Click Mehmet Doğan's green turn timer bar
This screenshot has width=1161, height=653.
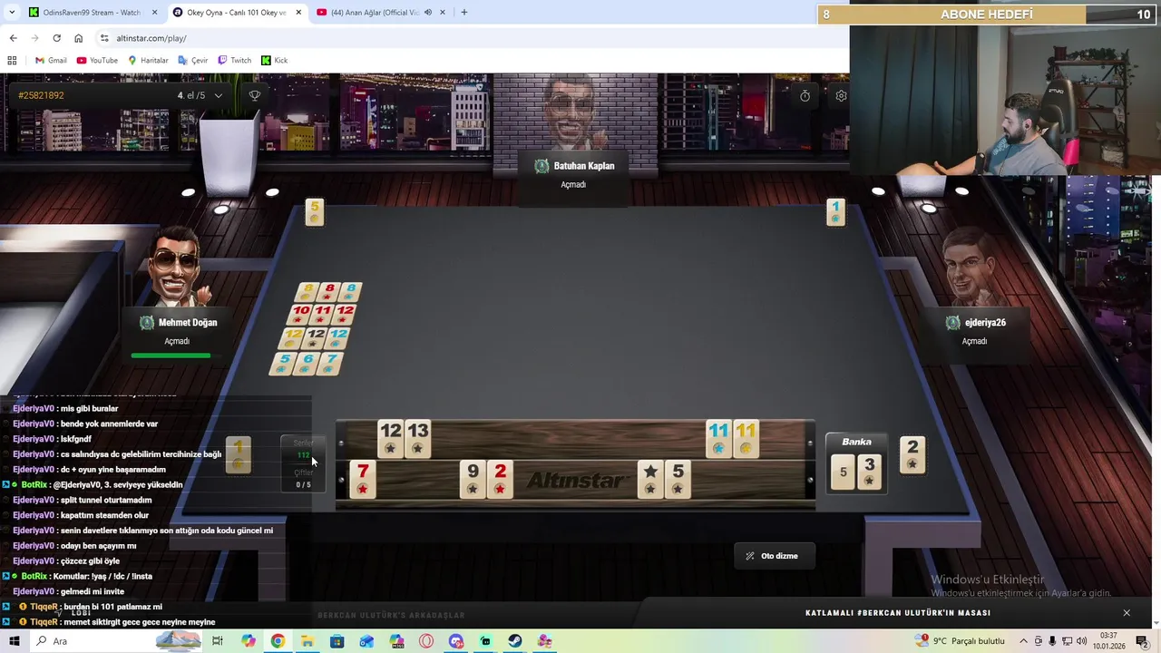click(171, 356)
